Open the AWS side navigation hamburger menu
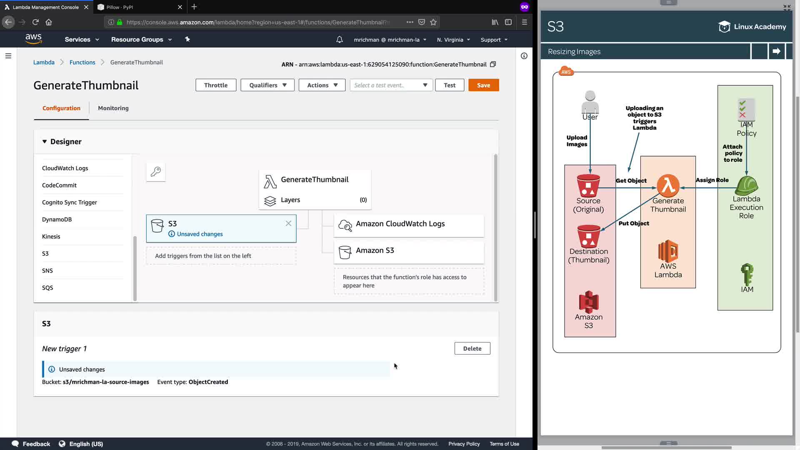Viewport: 800px width, 450px height. [x=8, y=56]
